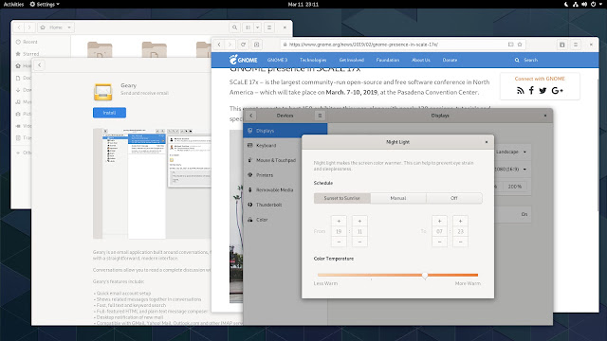Click the Donate link
607x341 pixels.
tap(450, 60)
